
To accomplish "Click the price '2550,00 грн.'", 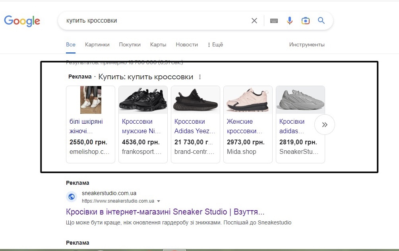I will click(88, 142).
